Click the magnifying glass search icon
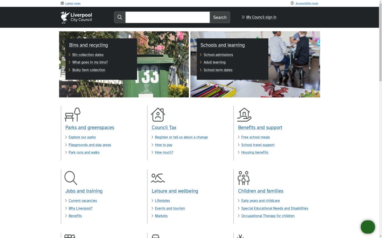 tap(120, 17)
